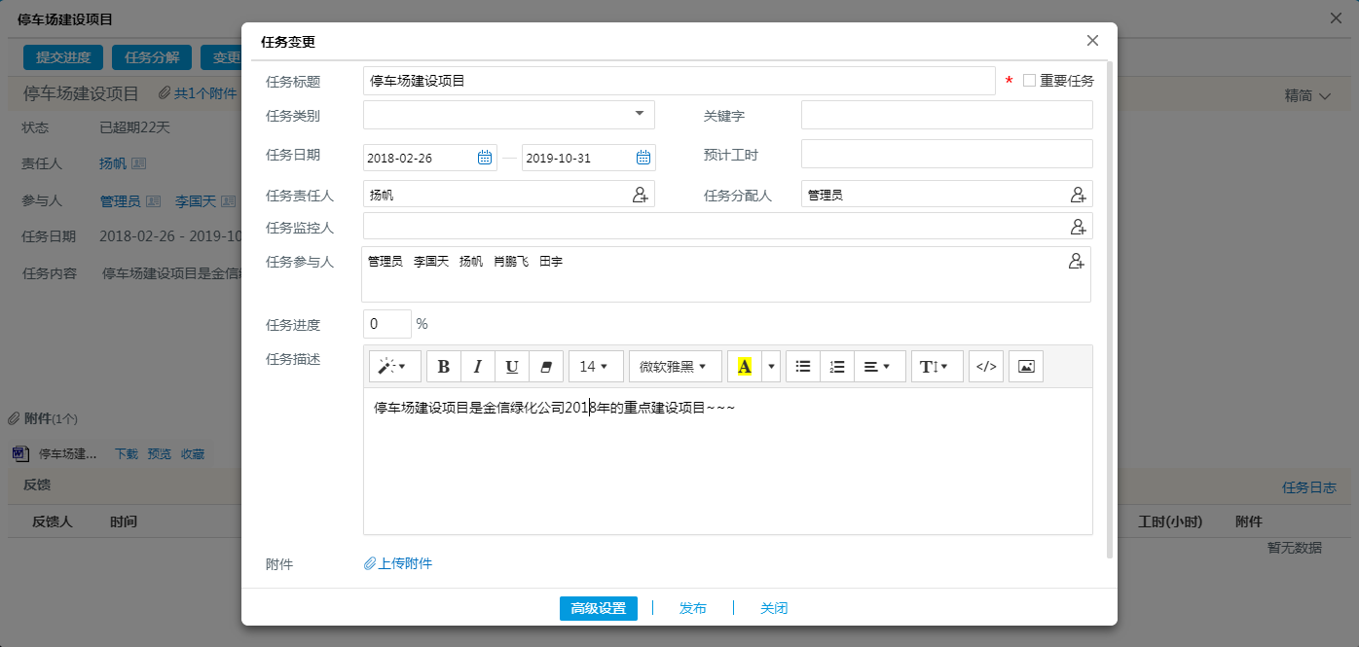Switch to the 任务分解 tab
This screenshot has width=1359, height=647.
[x=151, y=56]
